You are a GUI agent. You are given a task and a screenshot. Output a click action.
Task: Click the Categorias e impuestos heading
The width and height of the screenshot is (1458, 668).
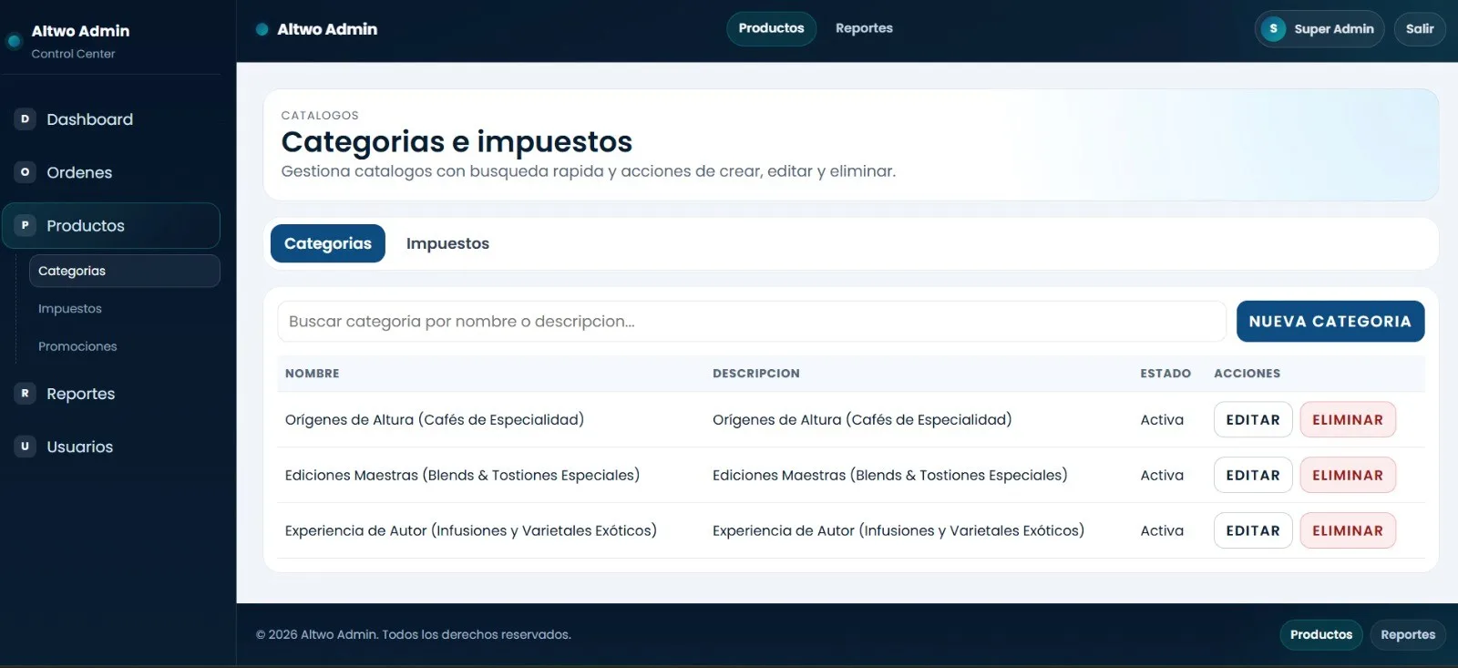coord(457,142)
